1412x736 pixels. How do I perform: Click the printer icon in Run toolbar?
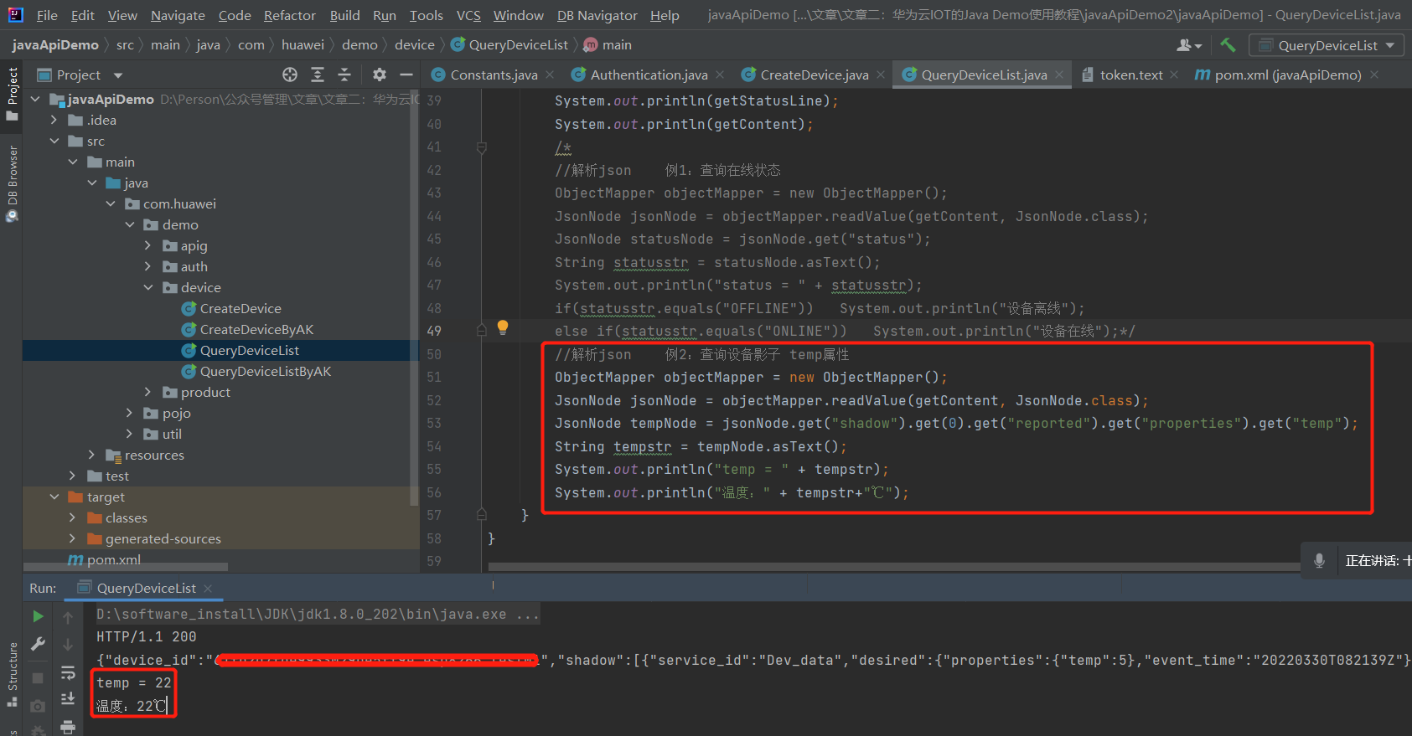coord(68,726)
